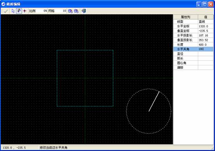Viewport: 215px width, 151px height.
Task: Click the app icon in title bar
Action: click(x=3, y=4)
